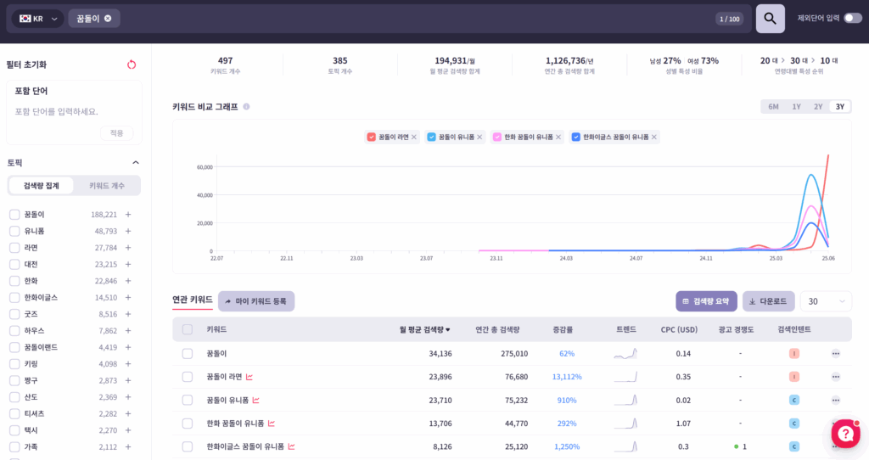
Task: Click the 다운로드 button
Action: click(x=768, y=301)
